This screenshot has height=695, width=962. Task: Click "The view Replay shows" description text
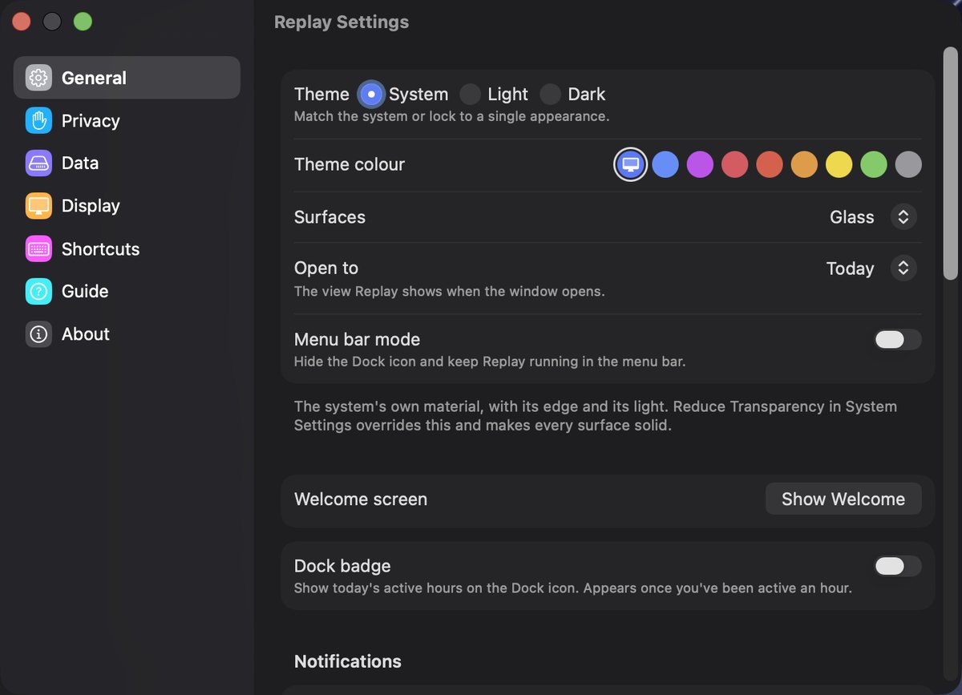[x=450, y=291]
